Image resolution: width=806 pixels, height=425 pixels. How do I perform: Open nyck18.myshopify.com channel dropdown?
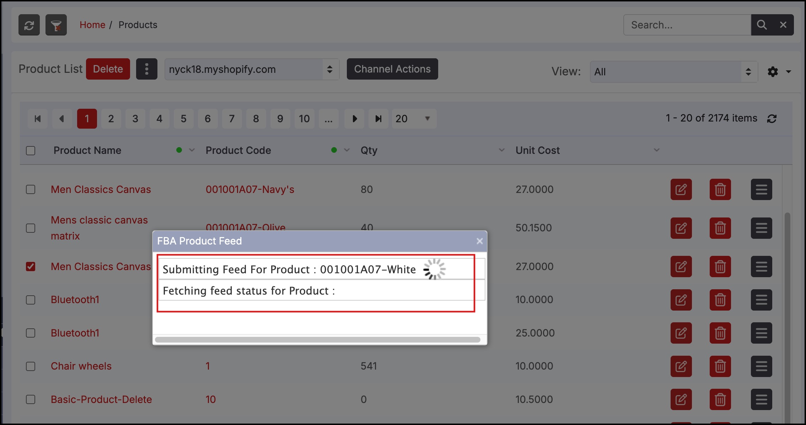click(x=252, y=69)
